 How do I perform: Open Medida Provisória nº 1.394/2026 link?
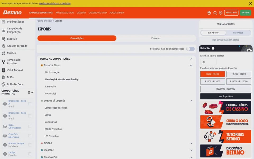pyautogui.click(x=55, y=3)
